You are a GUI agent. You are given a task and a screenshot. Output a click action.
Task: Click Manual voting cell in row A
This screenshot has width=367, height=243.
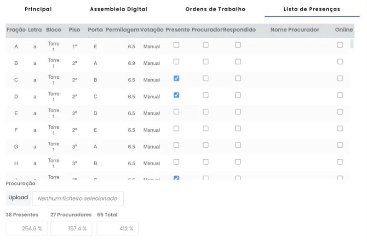[x=152, y=46]
